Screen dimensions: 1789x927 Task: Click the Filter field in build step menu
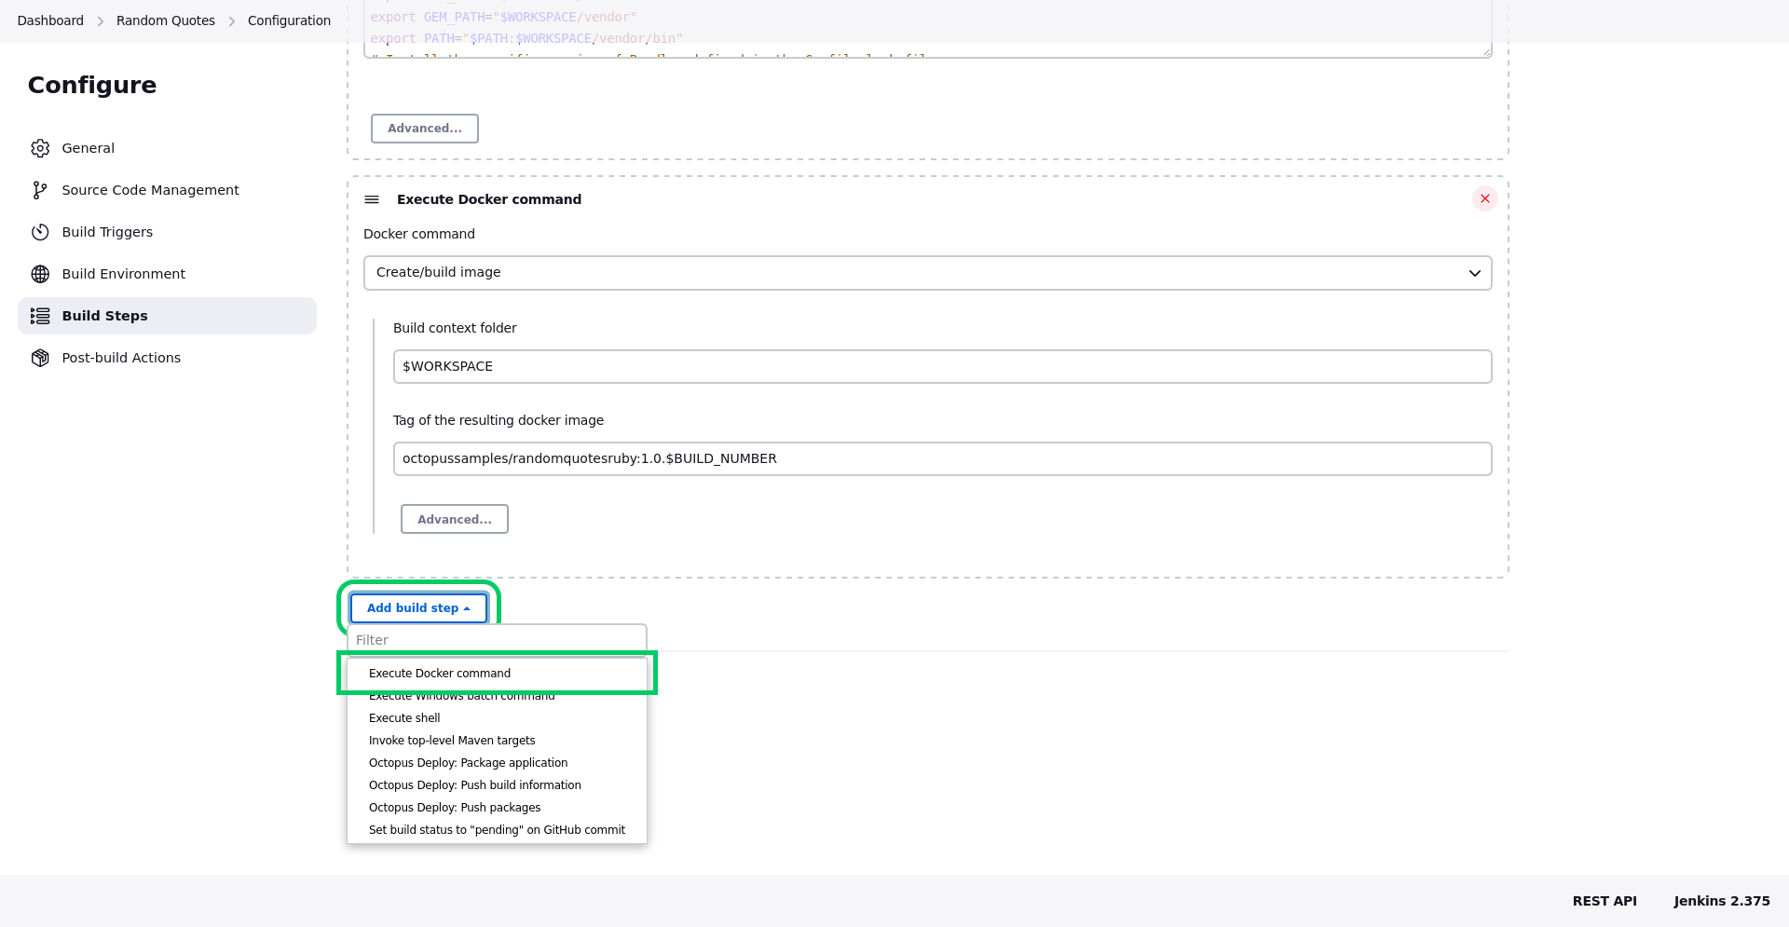point(497,640)
